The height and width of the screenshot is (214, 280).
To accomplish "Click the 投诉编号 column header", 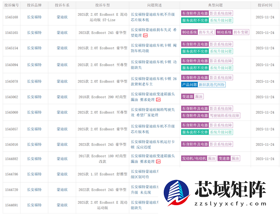I will [x=12, y=5].
